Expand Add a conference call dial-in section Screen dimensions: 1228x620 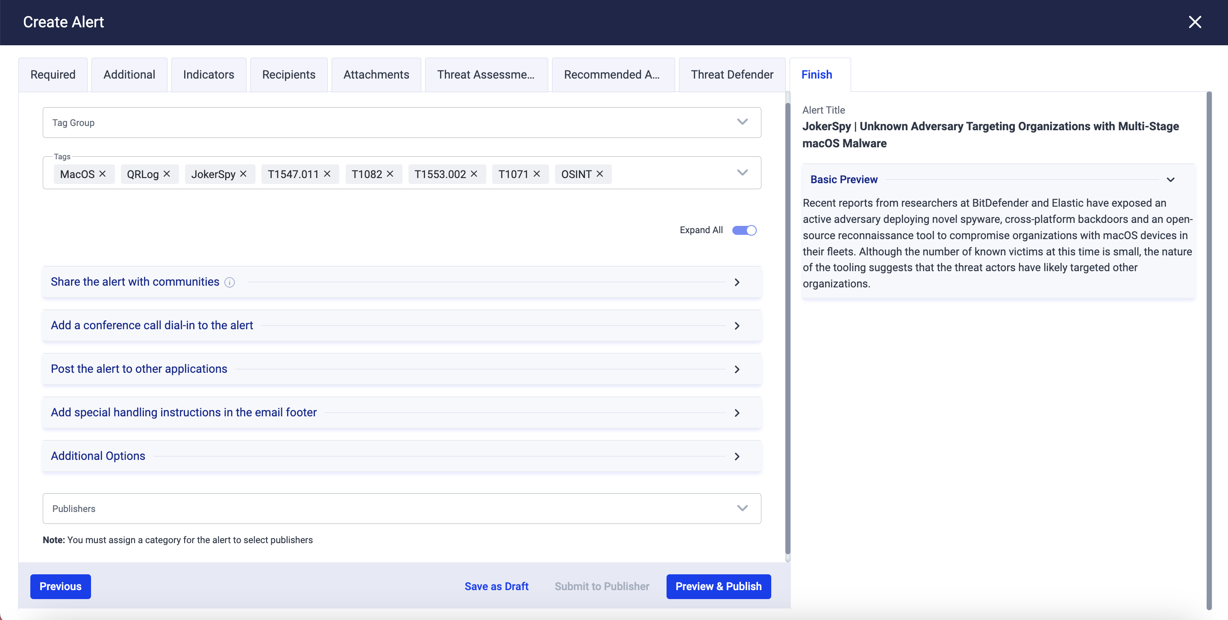coord(737,326)
